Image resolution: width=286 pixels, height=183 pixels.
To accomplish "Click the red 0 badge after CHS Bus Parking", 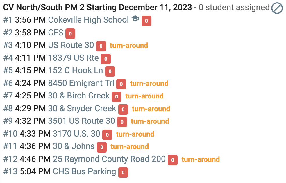I will click(123, 173).
